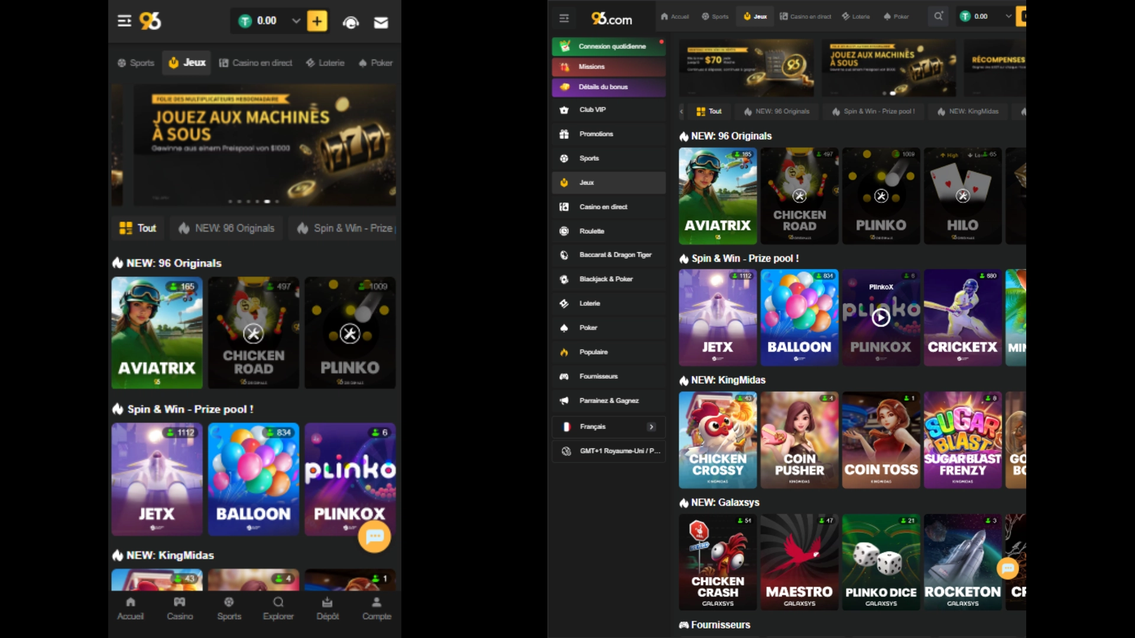Open Roulette in sidebar
The image size is (1135, 638).
(x=609, y=231)
